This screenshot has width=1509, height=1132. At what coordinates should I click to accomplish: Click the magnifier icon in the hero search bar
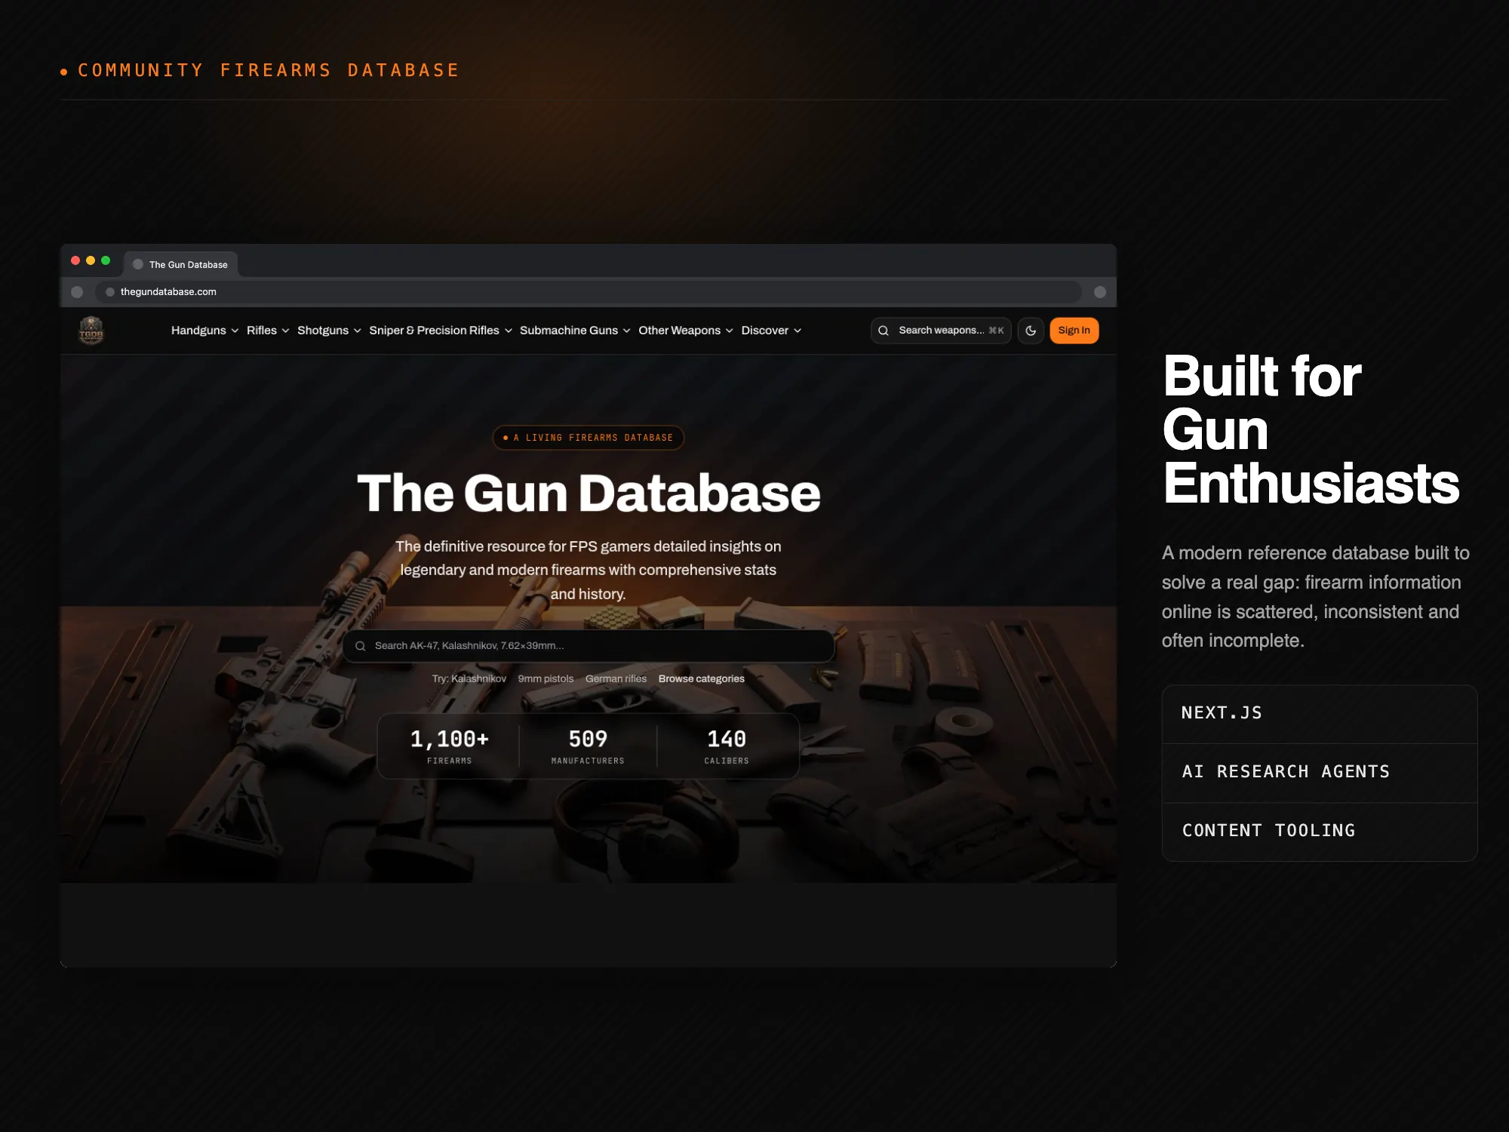(361, 646)
